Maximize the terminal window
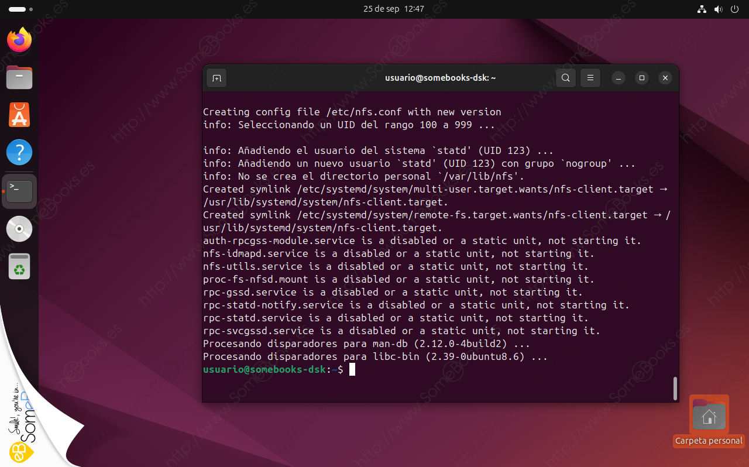The width and height of the screenshot is (749, 467). [x=642, y=78]
